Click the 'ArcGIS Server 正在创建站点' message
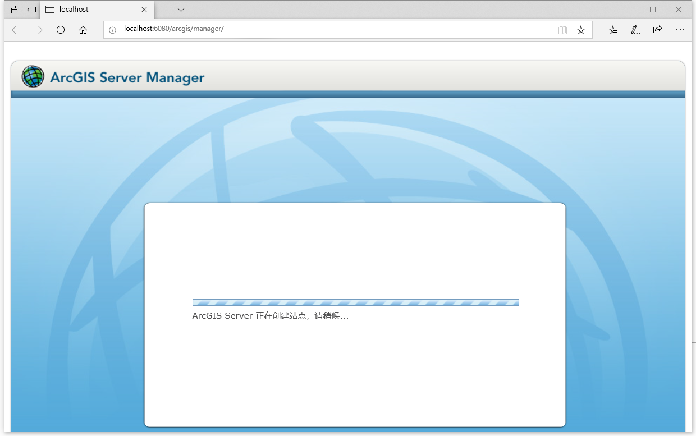 point(271,316)
